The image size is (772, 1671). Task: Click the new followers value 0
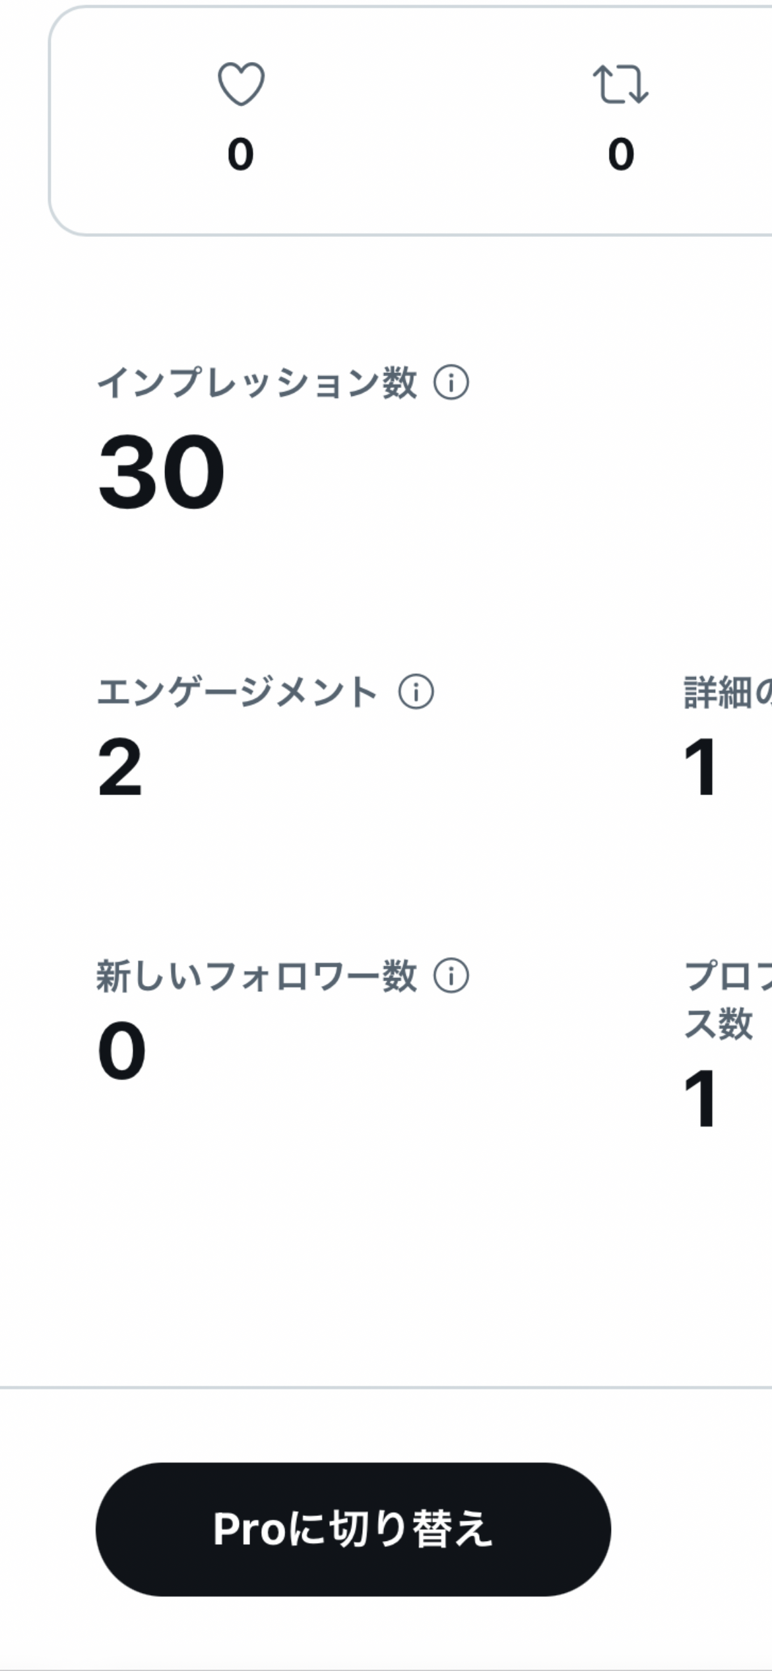(121, 1051)
